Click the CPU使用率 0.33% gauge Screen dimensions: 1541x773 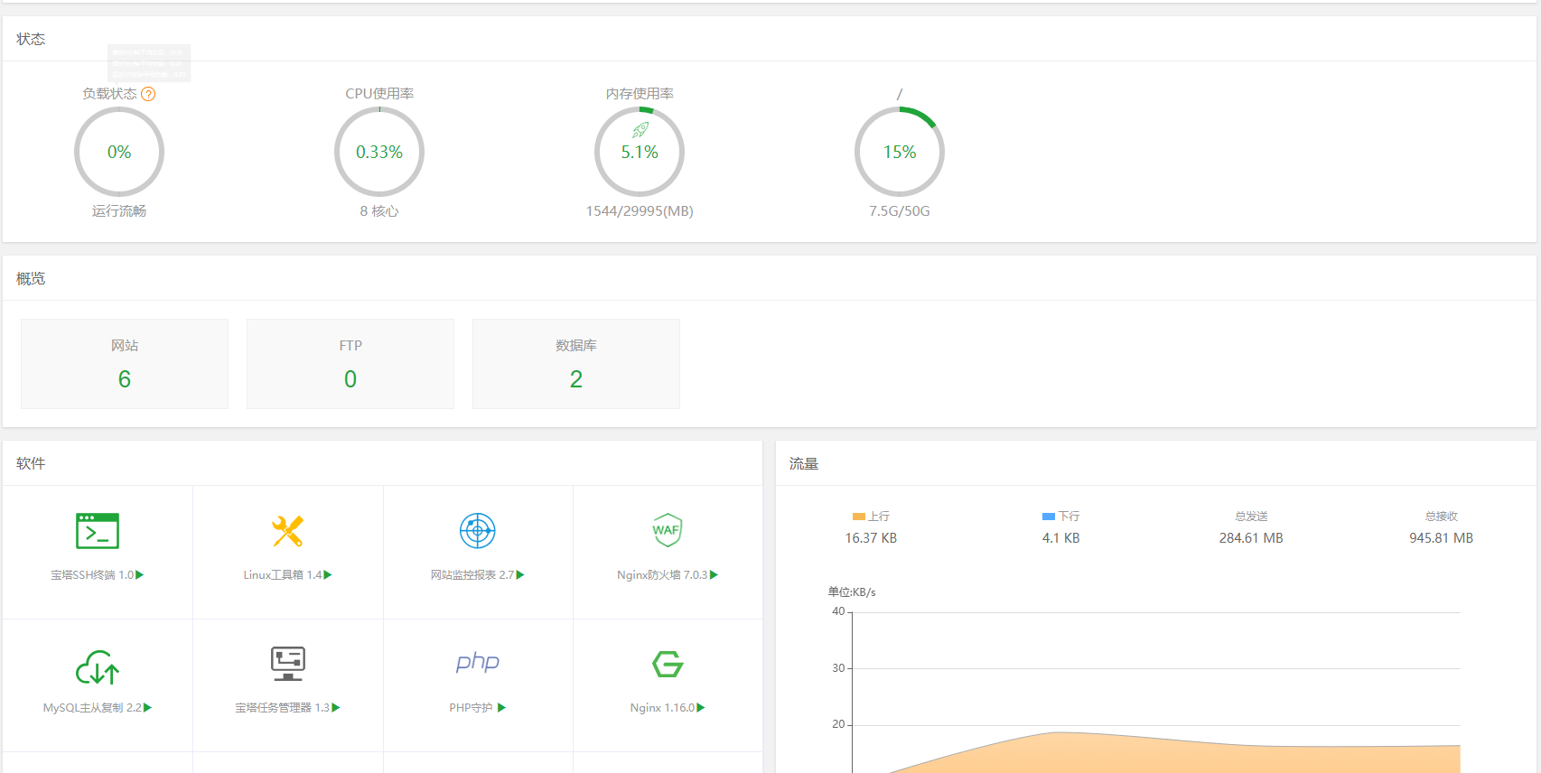(x=379, y=152)
